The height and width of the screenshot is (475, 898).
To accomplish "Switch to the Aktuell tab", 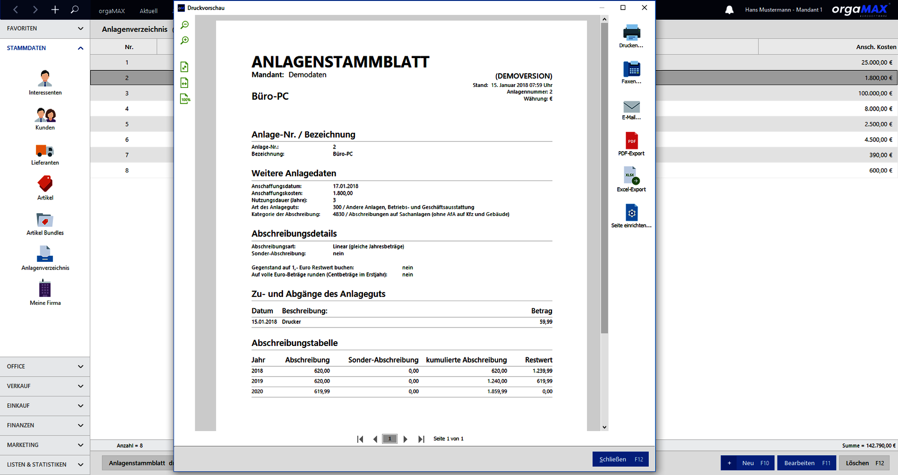I will point(148,11).
